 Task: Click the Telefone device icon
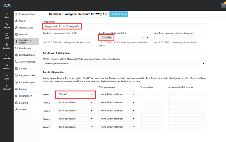(16, 34)
